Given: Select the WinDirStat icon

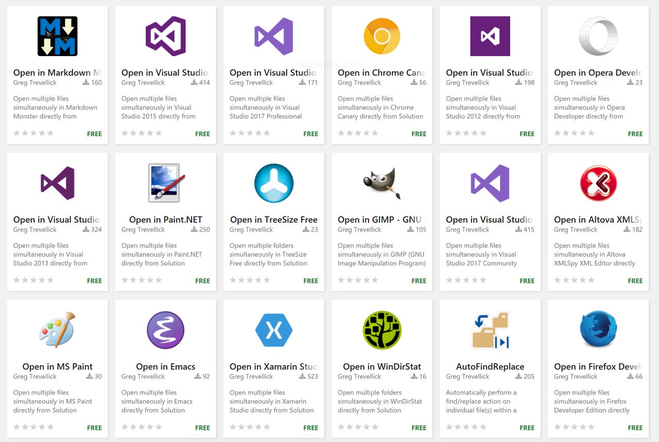Looking at the screenshot, I should (x=381, y=330).
